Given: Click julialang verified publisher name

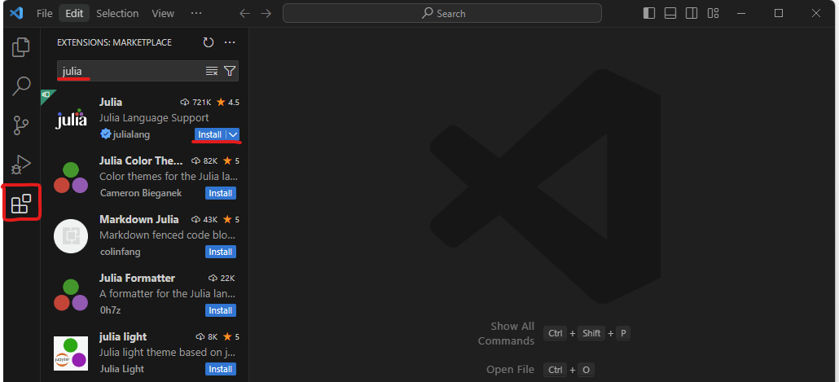Looking at the screenshot, I should tap(132, 135).
